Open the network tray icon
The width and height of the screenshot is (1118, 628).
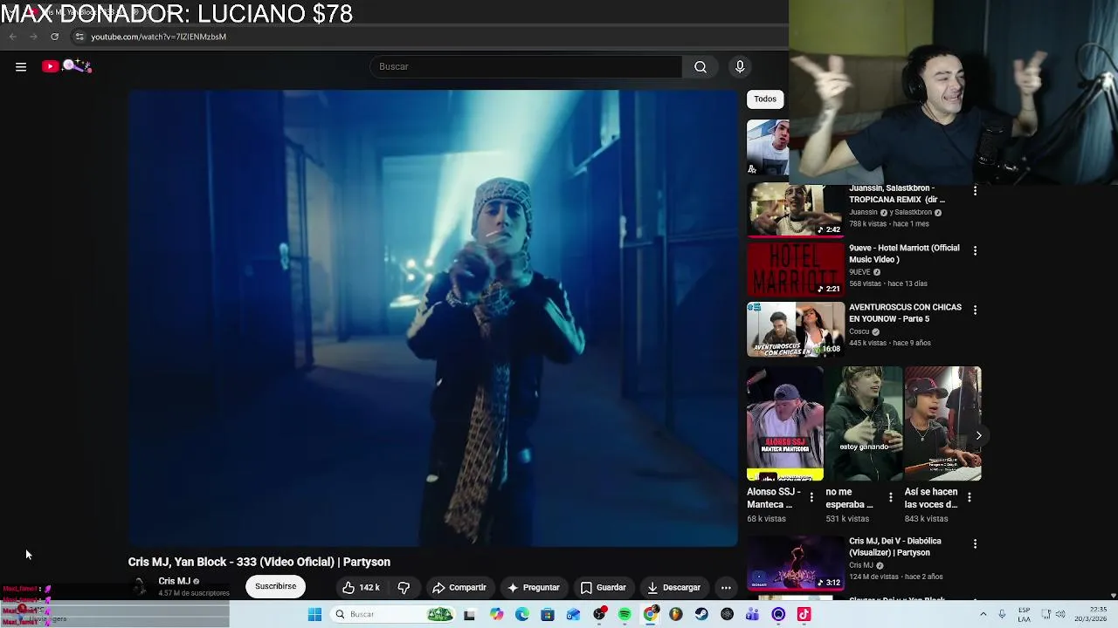pos(1046,615)
